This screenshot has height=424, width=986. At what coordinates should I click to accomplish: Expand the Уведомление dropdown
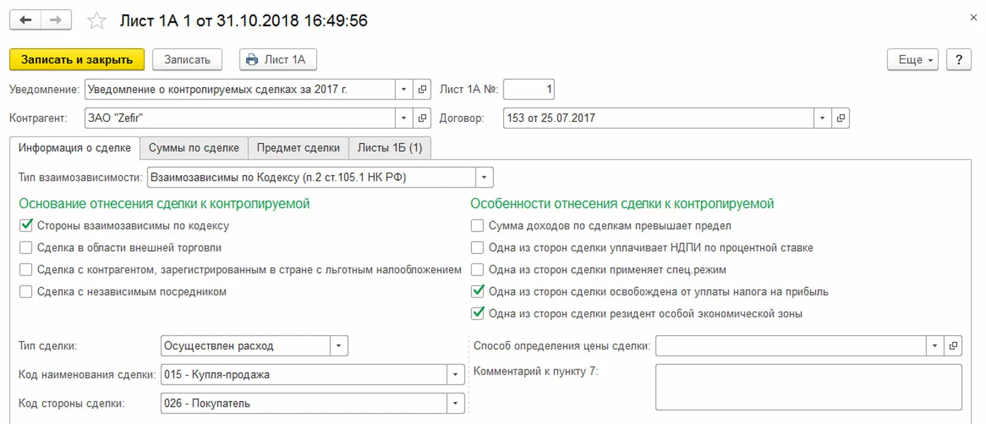(x=404, y=90)
